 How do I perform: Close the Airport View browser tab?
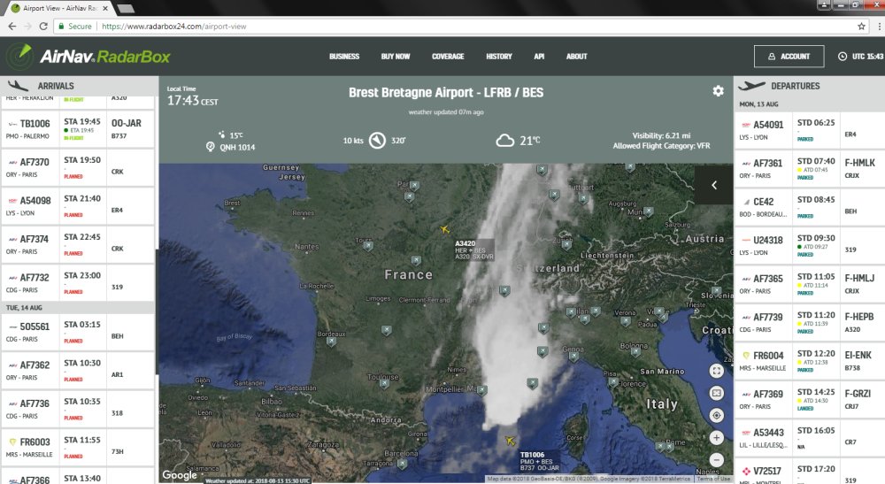click(105, 9)
